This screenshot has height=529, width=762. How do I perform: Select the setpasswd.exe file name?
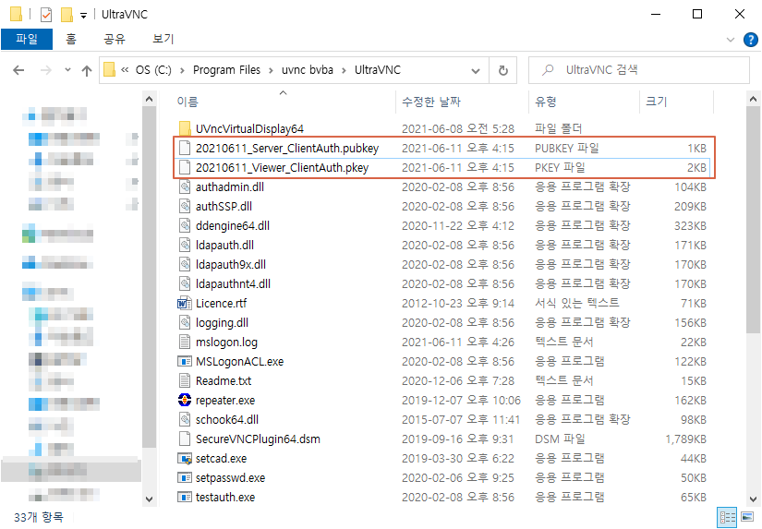(230, 478)
